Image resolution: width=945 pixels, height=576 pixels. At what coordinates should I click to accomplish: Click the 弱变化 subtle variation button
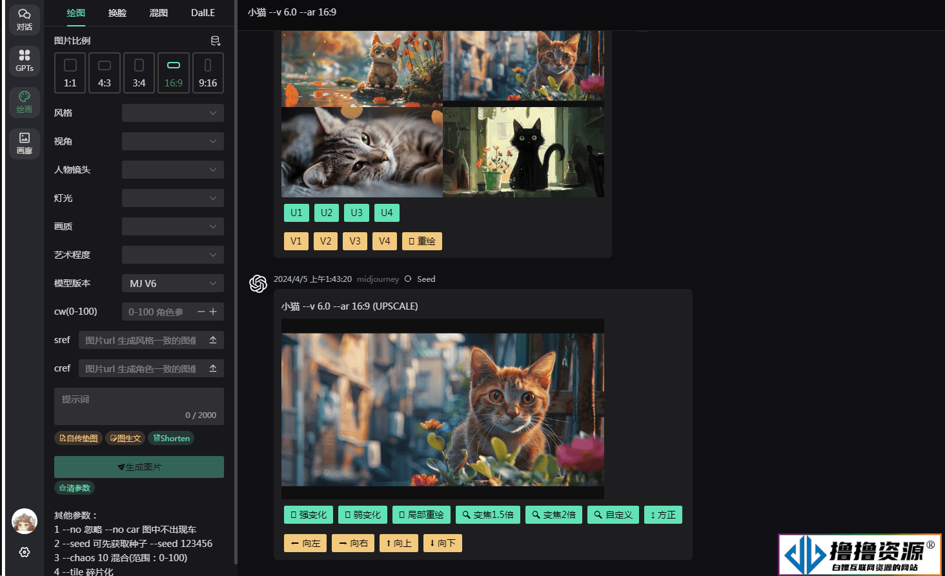pos(363,515)
